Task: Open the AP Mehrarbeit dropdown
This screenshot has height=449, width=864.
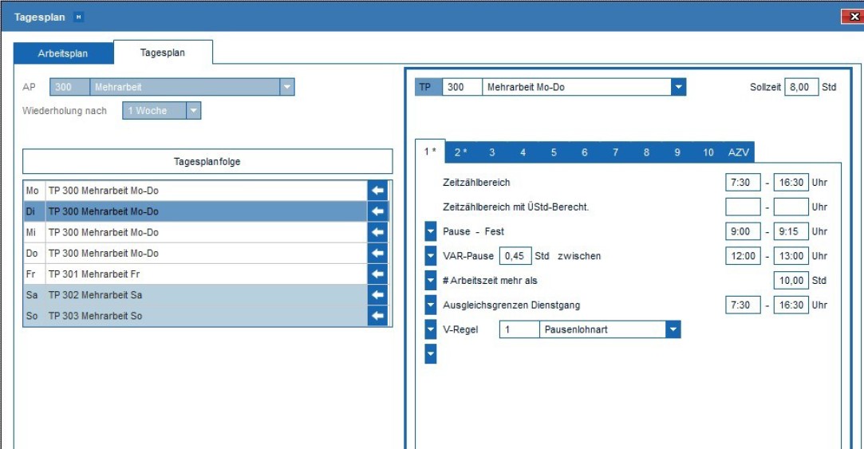Action: [286, 87]
